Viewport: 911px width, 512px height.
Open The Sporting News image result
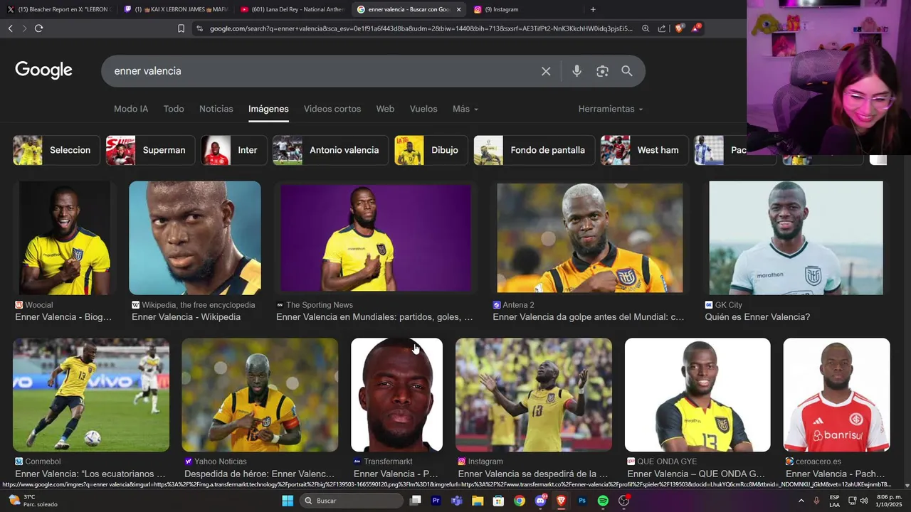coord(376,238)
